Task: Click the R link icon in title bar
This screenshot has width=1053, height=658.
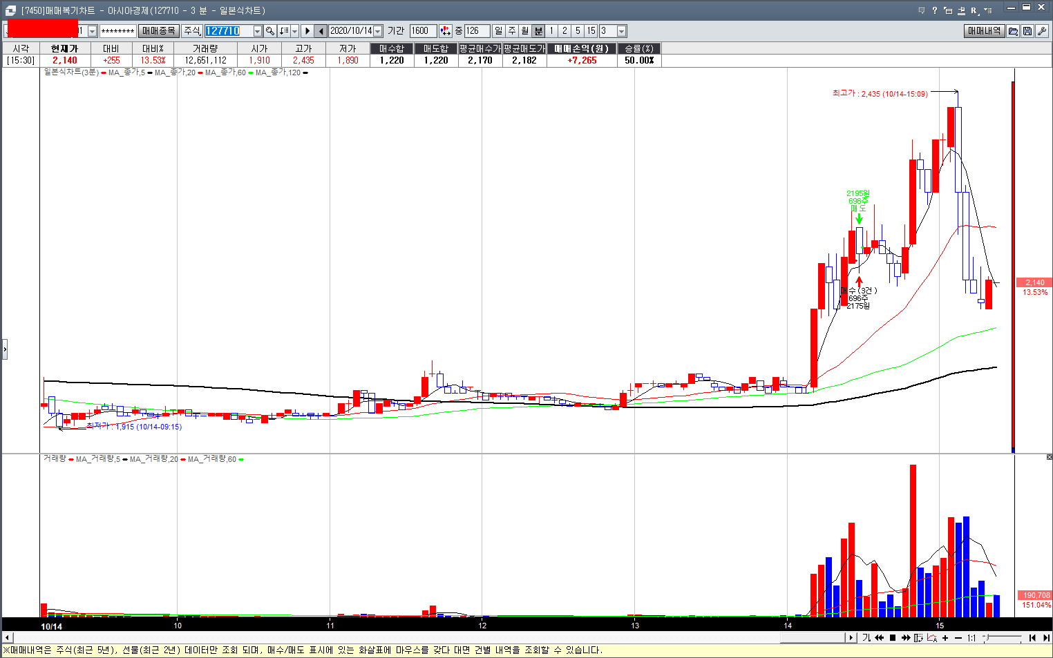Action: point(974,10)
